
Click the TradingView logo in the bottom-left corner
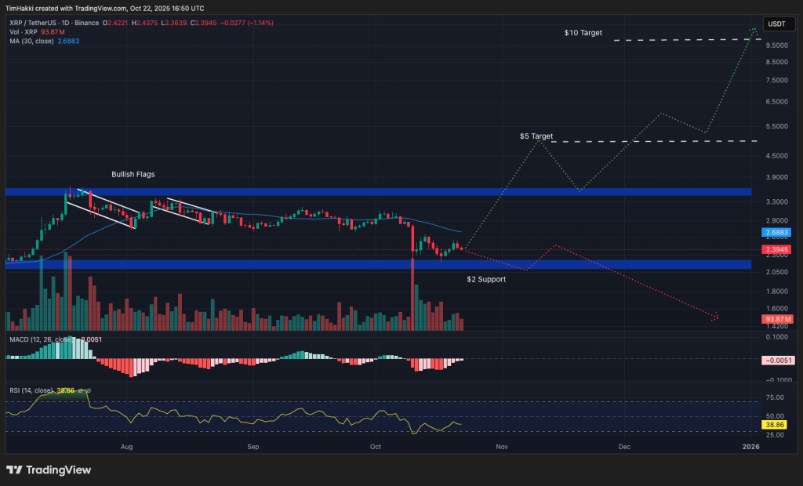coord(47,470)
